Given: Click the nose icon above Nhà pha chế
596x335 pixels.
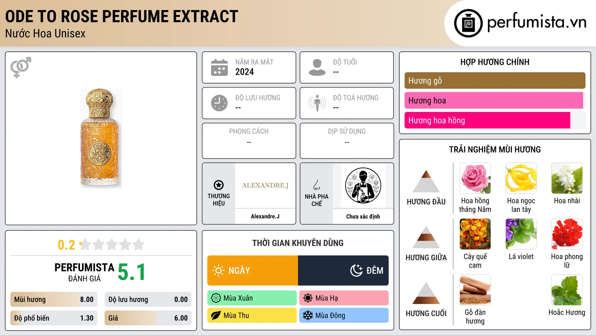Looking at the screenshot, I should coord(317,185).
